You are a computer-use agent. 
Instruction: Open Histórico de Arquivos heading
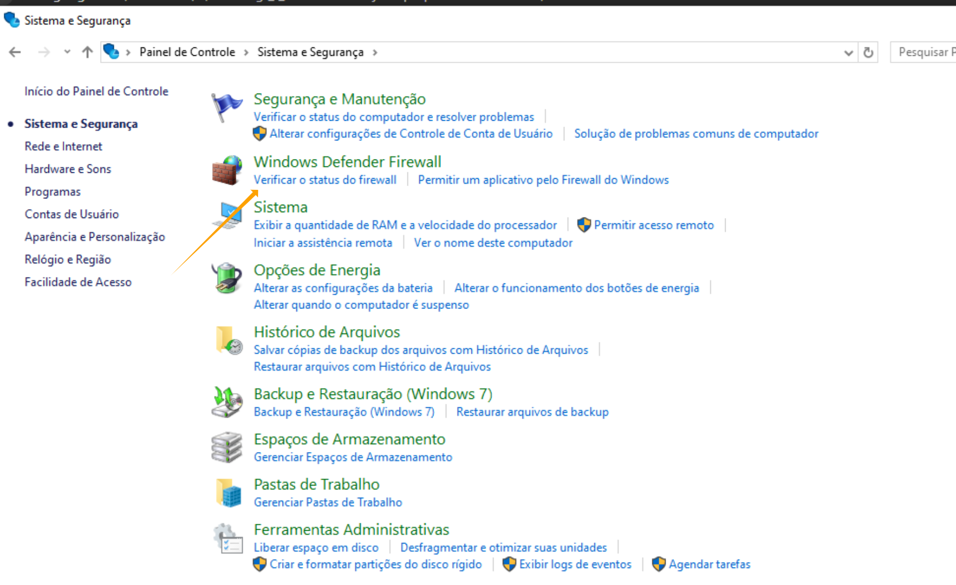coord(327,332)
